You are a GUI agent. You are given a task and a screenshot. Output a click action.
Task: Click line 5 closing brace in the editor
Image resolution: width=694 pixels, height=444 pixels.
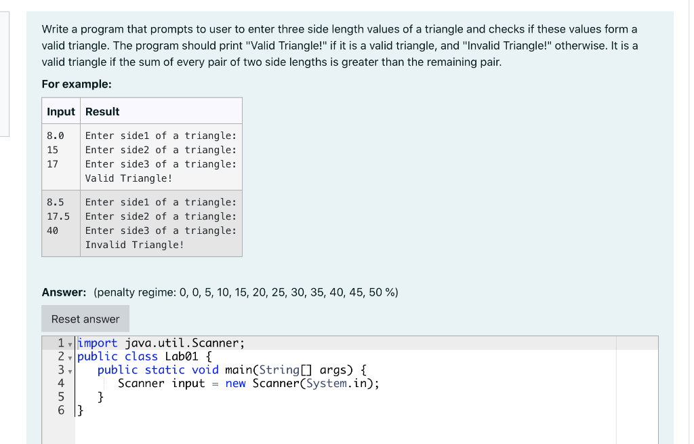tap(100, 397)
